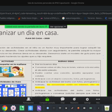
Task: Mute volume via speaker tray icon
Action: point(84,108)
